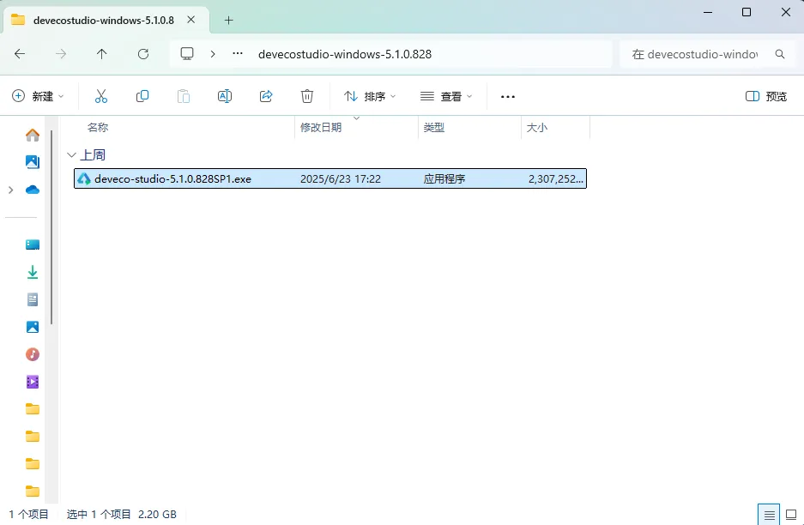The height and width of the screenshot is (525, 804).
Task: Open the 查看 (View) dropdown
Action: click(x=445, y=96)
